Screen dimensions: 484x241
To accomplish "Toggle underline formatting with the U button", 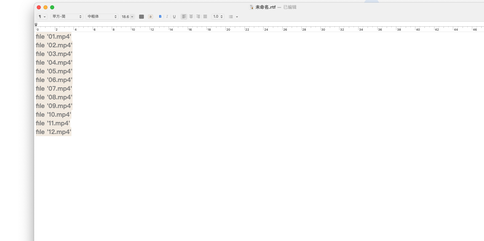I will (174, 17).
